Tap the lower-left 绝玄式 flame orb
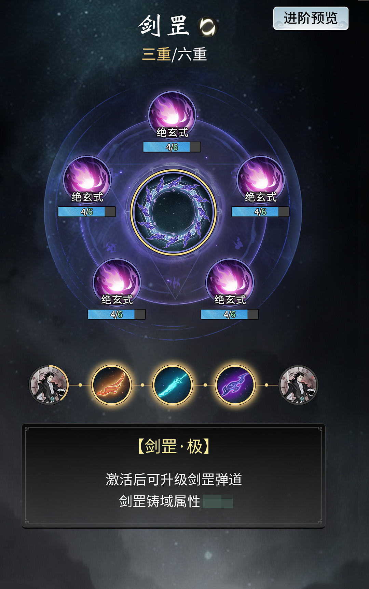 (117, 282)
